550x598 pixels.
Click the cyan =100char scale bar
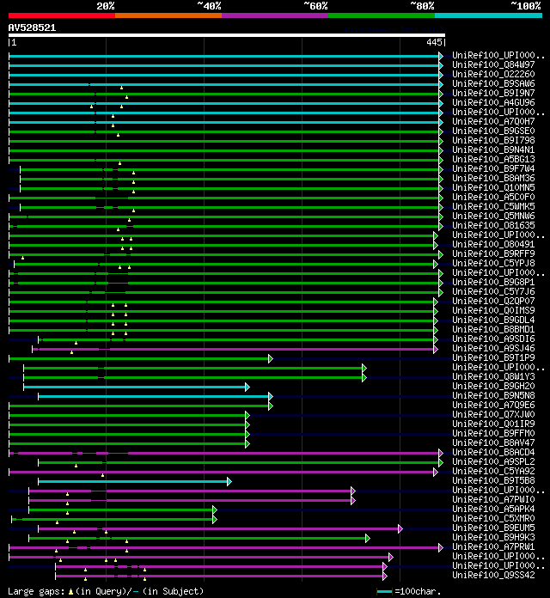pyautogui.click(x=384, y=591)
